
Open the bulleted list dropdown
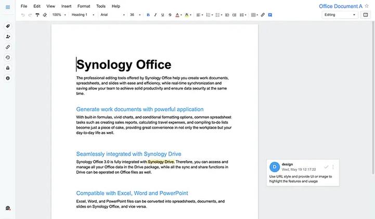point(219,15)
